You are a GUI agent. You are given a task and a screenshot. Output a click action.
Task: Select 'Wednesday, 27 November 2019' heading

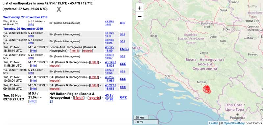click(x=25, y=17)
